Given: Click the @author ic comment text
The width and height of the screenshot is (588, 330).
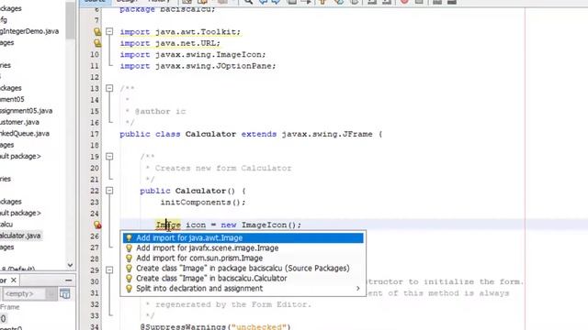Looking at the screenshot, I should tap(160, 112).
